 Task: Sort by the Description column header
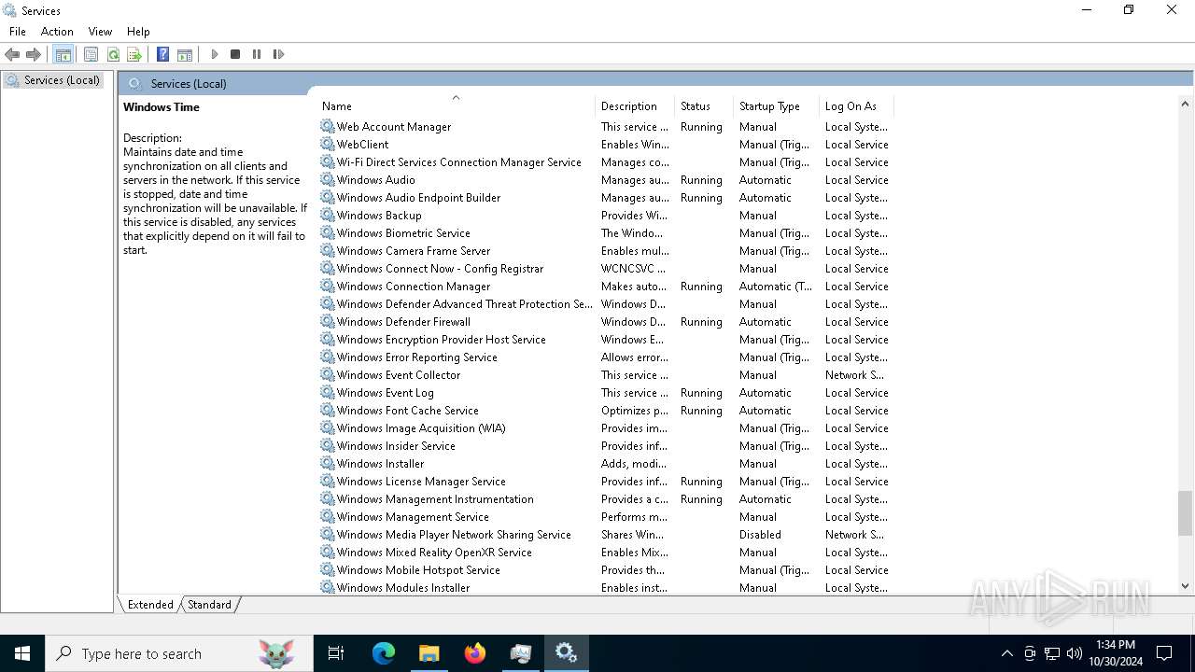click(x=635, y=105)
